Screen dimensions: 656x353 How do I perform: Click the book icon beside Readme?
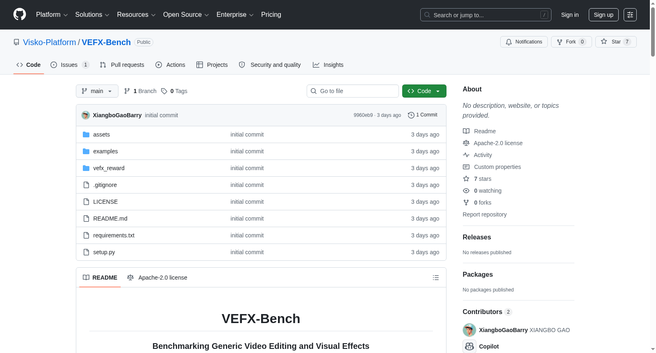pos(466,131)
